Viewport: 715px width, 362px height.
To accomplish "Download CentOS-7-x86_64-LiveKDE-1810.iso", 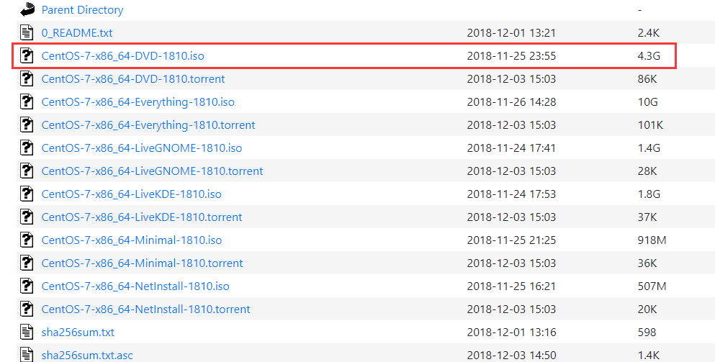I will [x=131, y=194].
